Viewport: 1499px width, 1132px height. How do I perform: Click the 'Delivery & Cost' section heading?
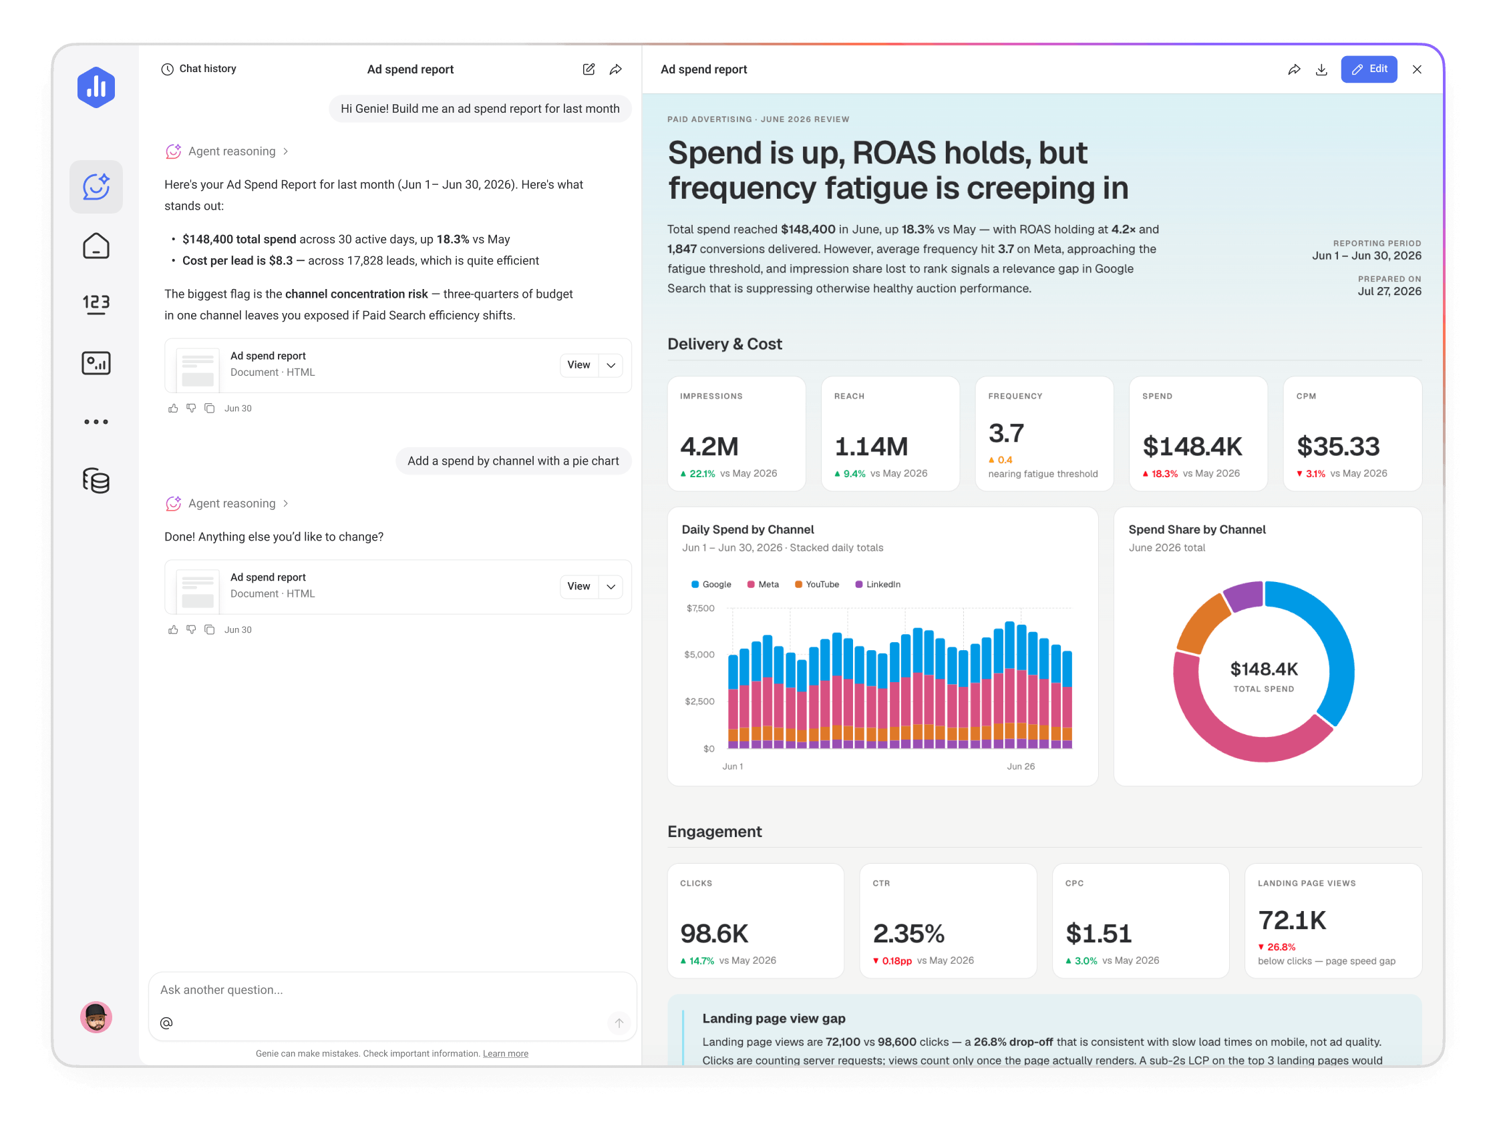point(724,344)
